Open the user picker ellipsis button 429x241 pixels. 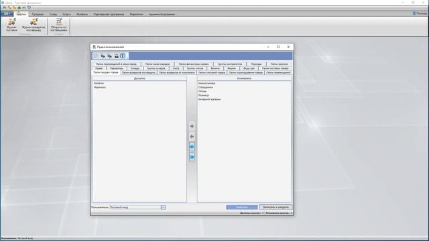[163, 208]
